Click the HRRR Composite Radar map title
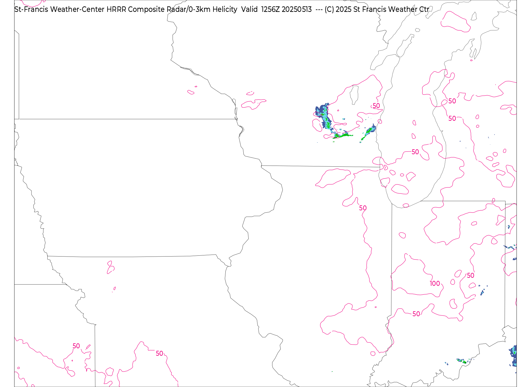 click(222, 9)
